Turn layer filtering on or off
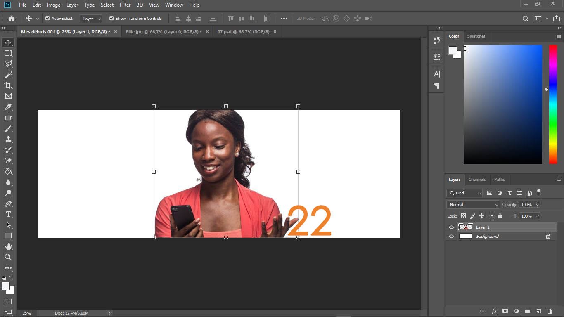The height and width of the screenshot is (317, 564). click(x=539, y=192)
